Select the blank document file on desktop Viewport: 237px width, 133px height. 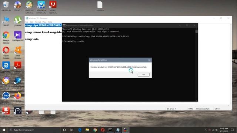[100, 6]
